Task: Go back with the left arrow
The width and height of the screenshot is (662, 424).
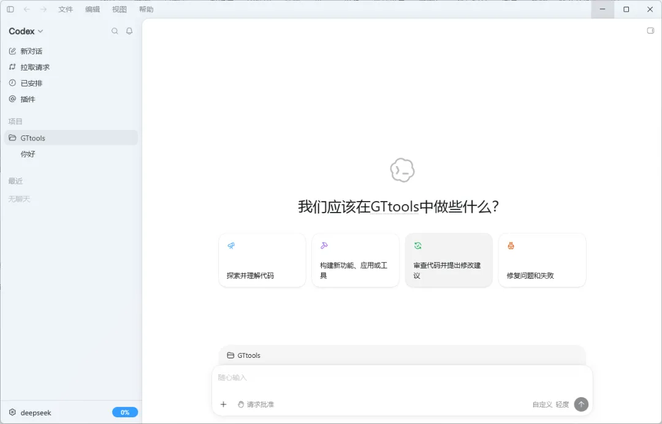Action: [26, 9]
